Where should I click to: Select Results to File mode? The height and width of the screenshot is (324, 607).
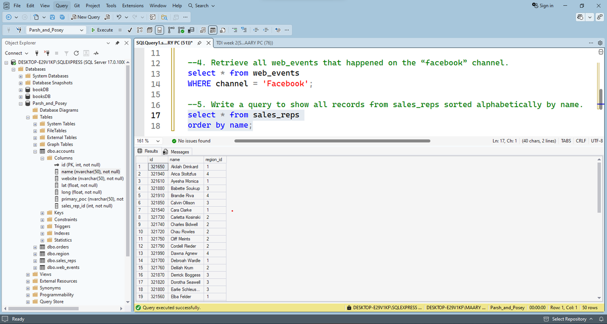pos(223,30)
